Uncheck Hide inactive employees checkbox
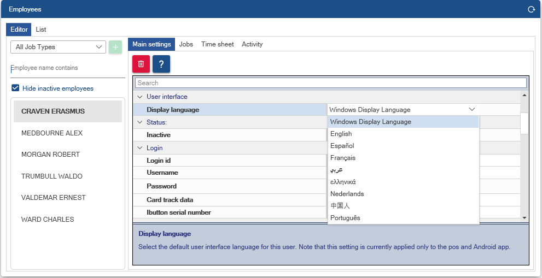542x278 pixels. (15, 88)
